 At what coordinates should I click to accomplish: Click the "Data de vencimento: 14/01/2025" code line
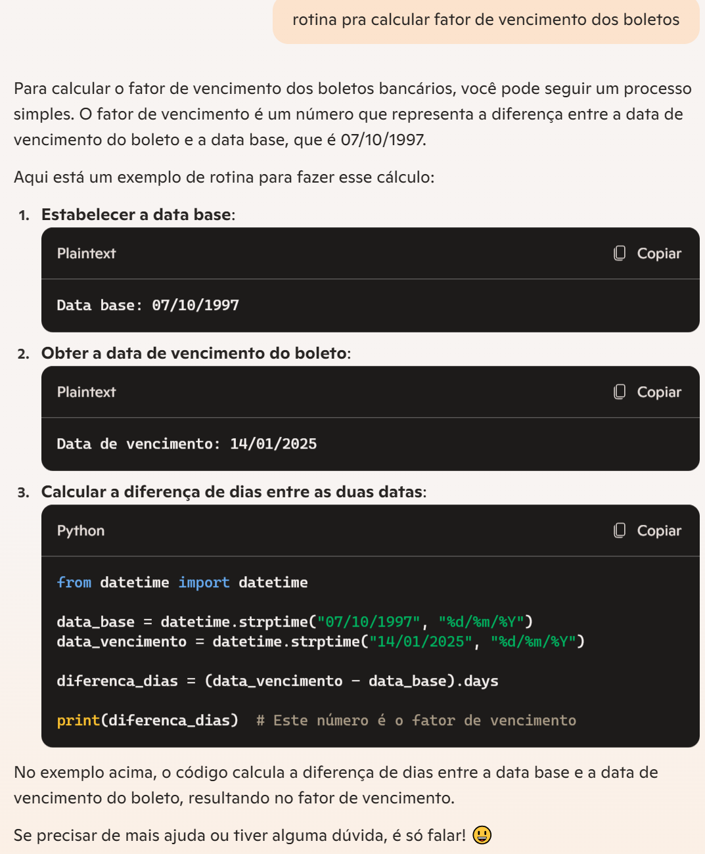(x=187, y=444)
